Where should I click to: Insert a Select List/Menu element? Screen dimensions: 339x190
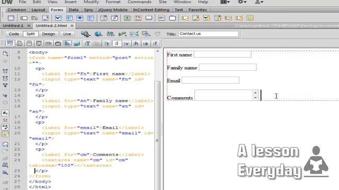tap(104, 18)
